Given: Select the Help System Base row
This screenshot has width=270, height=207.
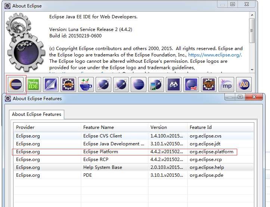Looking at the screenshot, I should point(134,167).
